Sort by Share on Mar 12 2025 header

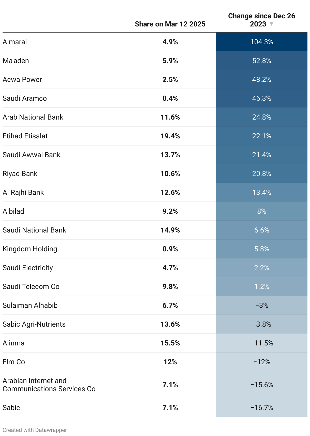(x=170, y=24)
